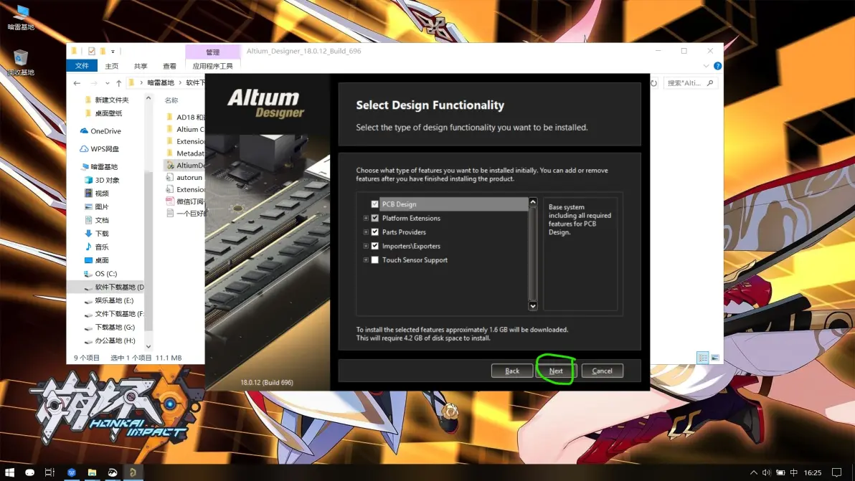Click Next to continue installation
This screenshot has width=855, height=481.
point(556,371)
